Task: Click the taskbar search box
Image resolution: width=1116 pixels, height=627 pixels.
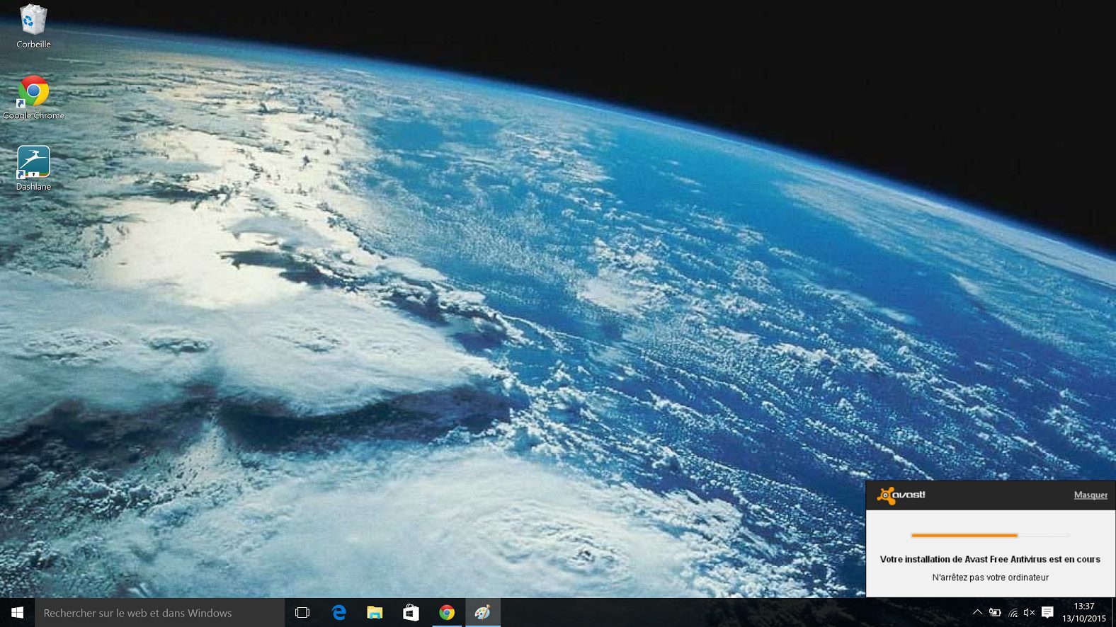Action: point(160,613)
